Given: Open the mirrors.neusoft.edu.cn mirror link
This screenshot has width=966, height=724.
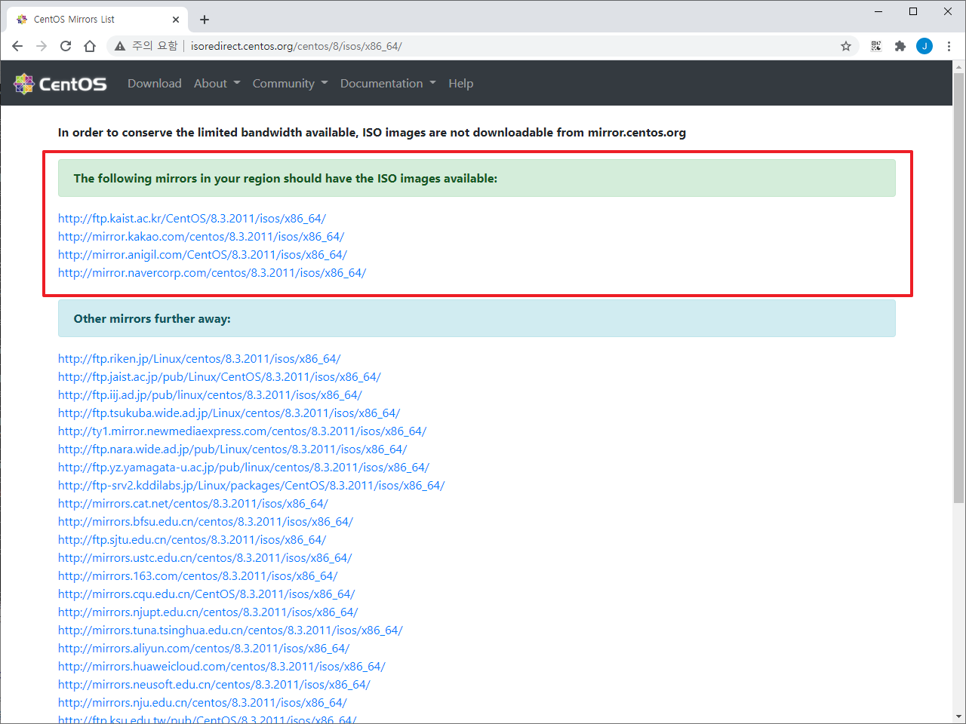Looking at the screenshot, I should coord(214,685).
